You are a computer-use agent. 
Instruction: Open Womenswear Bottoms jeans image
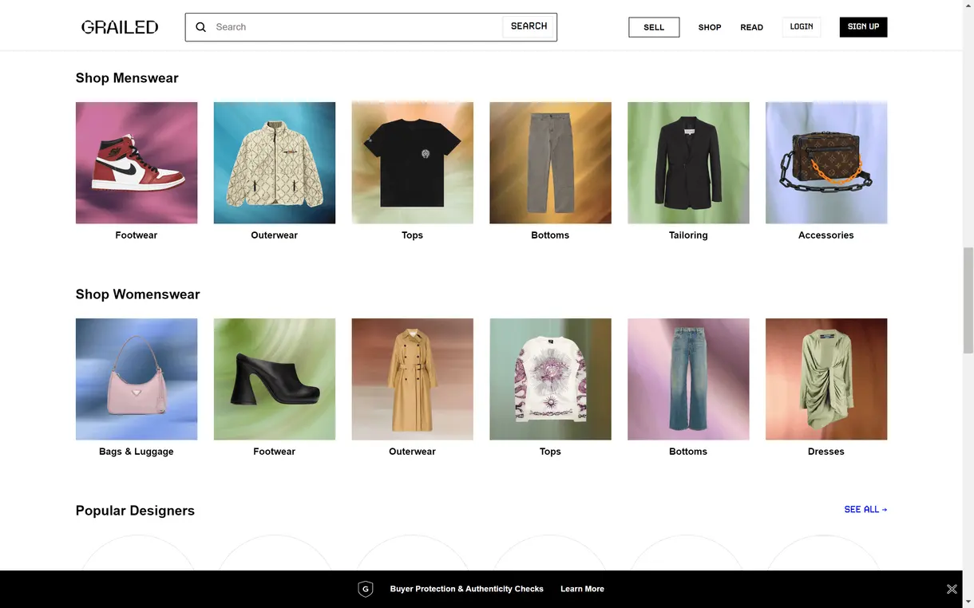click(x=689, y=379)
